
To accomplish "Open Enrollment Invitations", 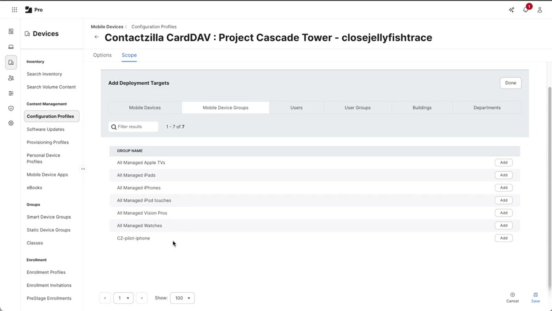I will tap(49, 285).
